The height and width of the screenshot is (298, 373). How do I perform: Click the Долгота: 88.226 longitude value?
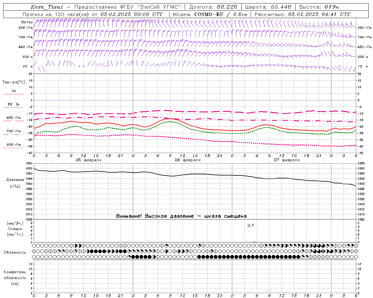pyautogui.click(x=213, y=7)
